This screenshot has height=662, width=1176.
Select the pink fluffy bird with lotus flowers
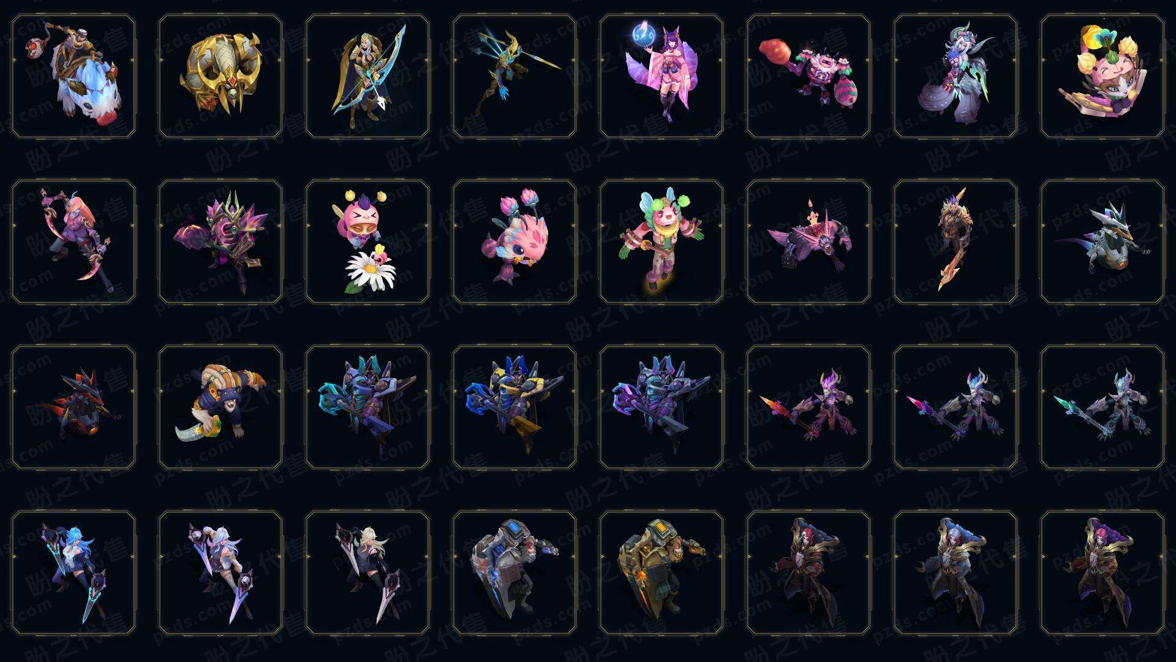[514, 242]
